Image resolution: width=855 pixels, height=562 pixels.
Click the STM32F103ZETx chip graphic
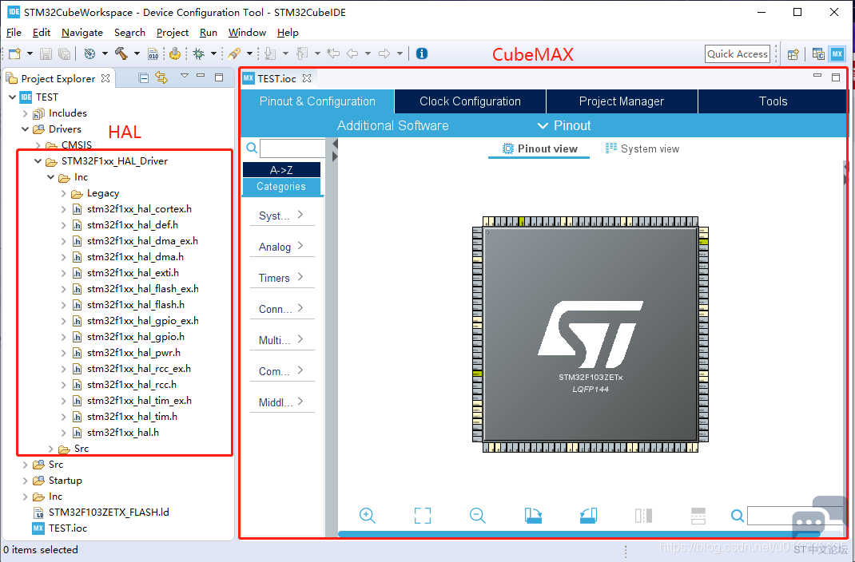click(x=591, y=334)
